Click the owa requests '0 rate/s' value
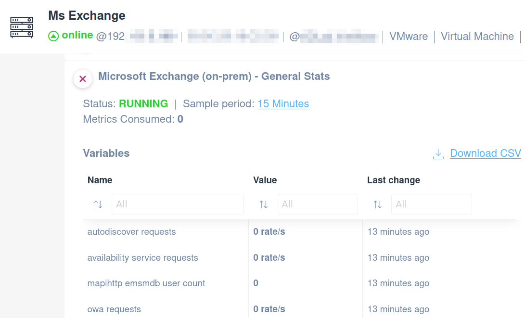525x318 pixels. (x=269, y=309)
